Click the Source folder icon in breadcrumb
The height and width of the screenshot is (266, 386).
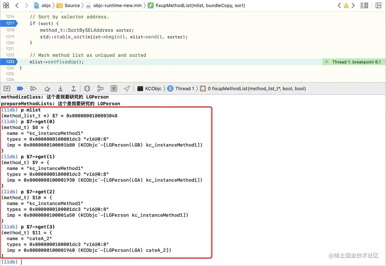pyautogui.click(x=60, y=5)
